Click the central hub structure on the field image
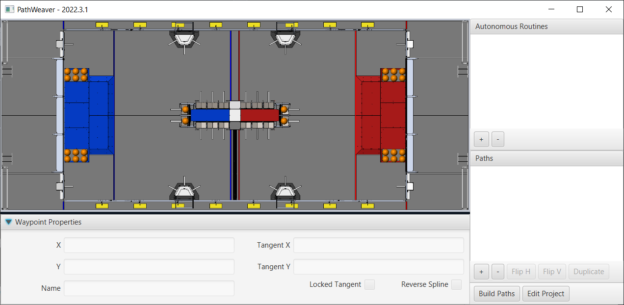 (234, 116)
